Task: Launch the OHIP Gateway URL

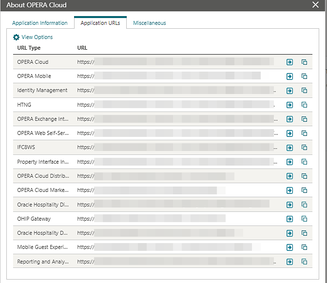Action: click(x=289, y=219)
